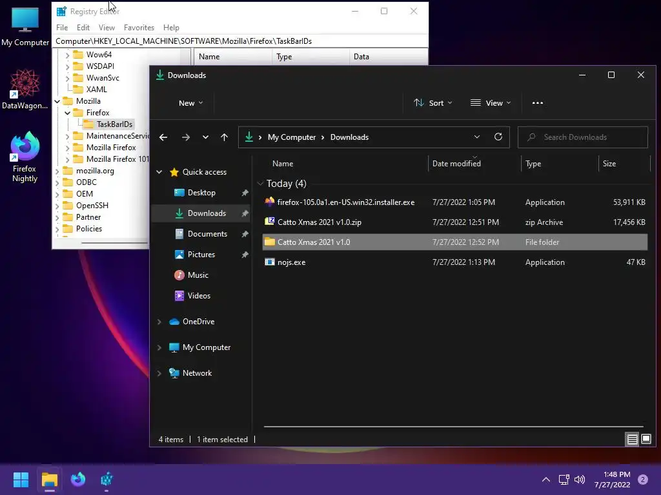This screenshot has height=495, width=661.
Task: Click the forward arrow in Downloads window
Action: [x=185, y=137]
